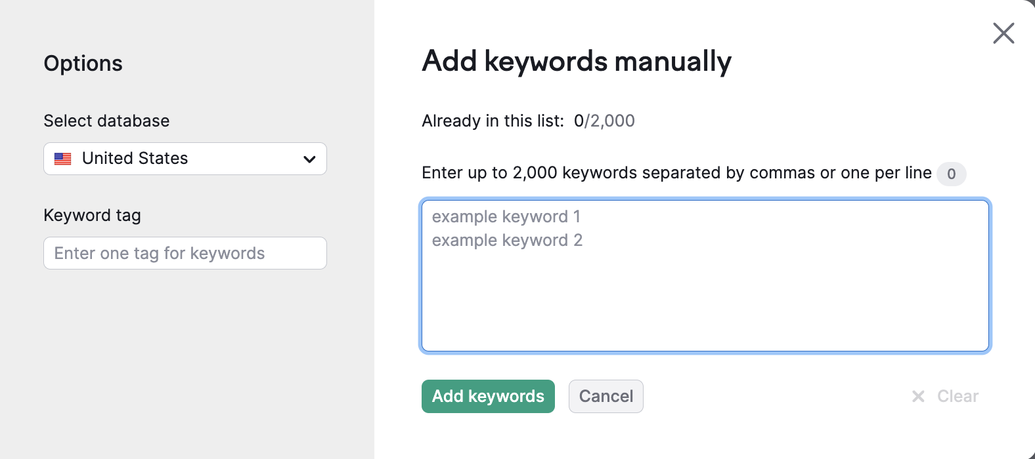Click the Clear button
Screen dimensions: 1035x459
tap(945, 396)
